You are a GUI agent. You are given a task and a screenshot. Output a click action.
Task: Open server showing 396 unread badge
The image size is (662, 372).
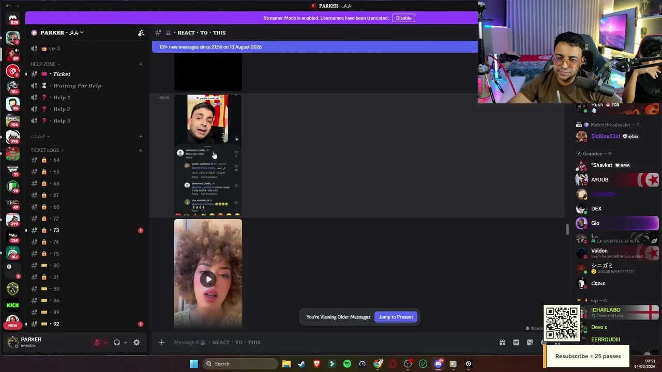13,137
